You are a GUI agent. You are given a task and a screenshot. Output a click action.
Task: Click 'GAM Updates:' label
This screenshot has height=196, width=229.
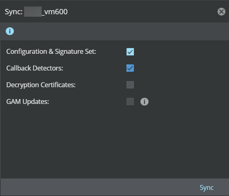[28, 101]
